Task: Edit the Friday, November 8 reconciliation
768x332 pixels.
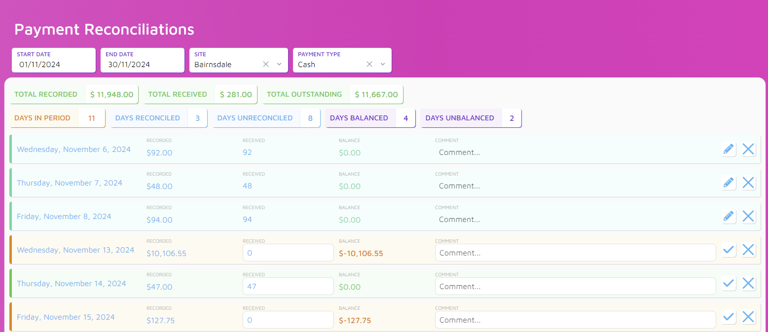Action: coord(728,216)
